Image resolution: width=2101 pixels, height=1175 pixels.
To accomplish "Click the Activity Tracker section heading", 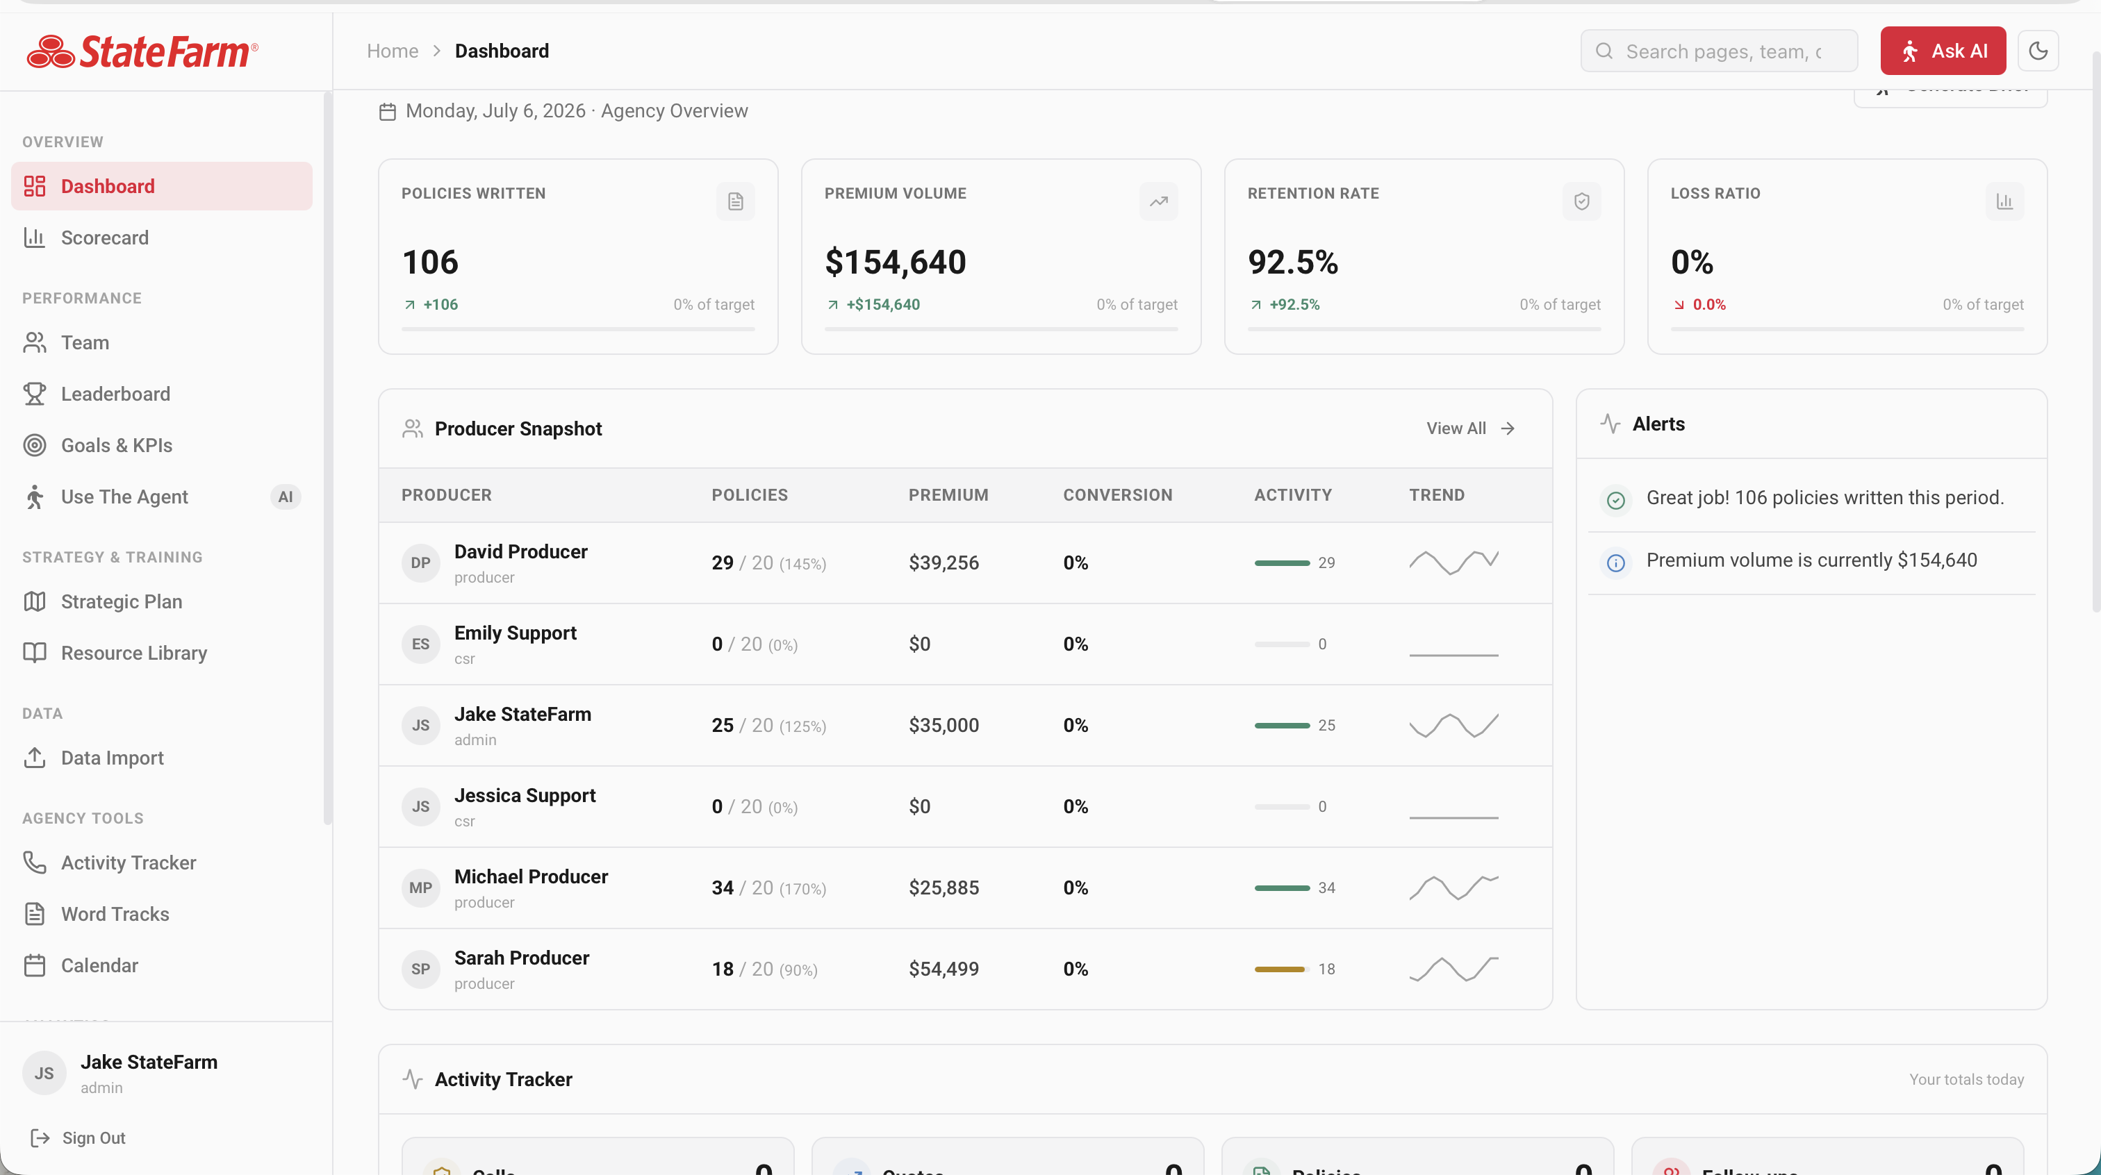I will [503, 1078].
